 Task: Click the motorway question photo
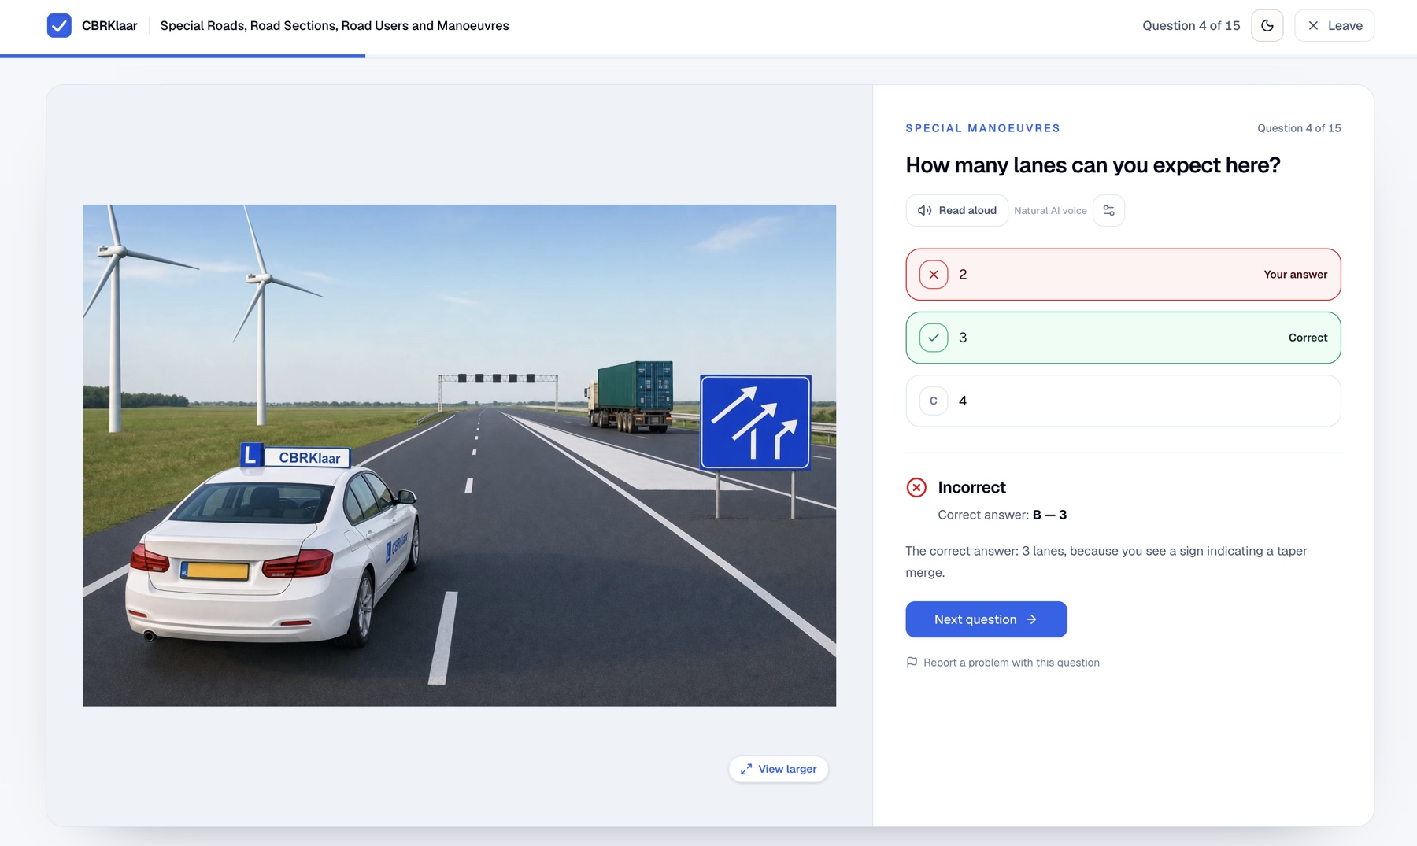460,456
